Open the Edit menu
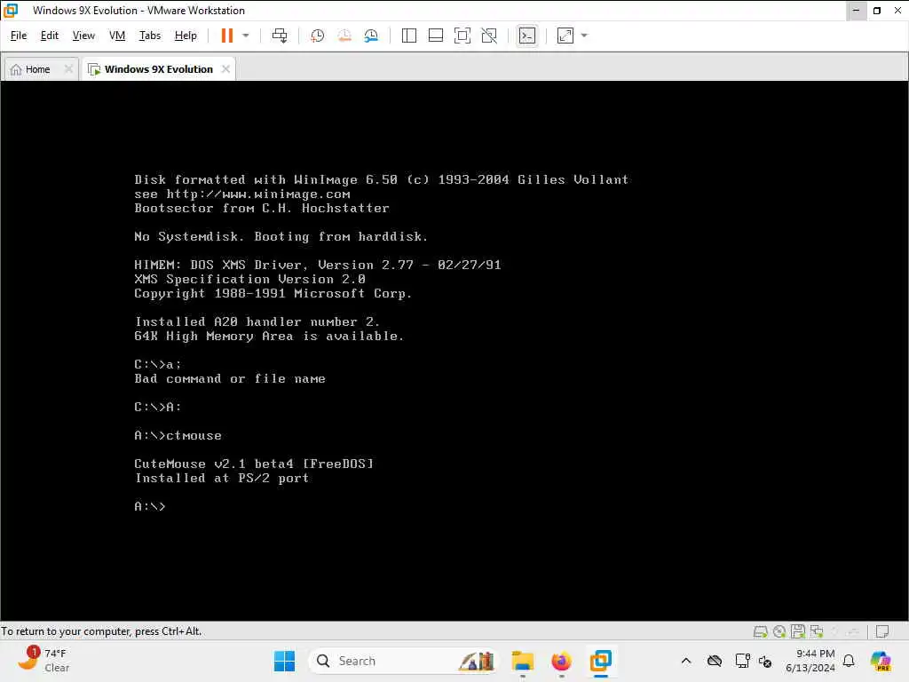This screenshot has height=682, width=909. (50, 36)
